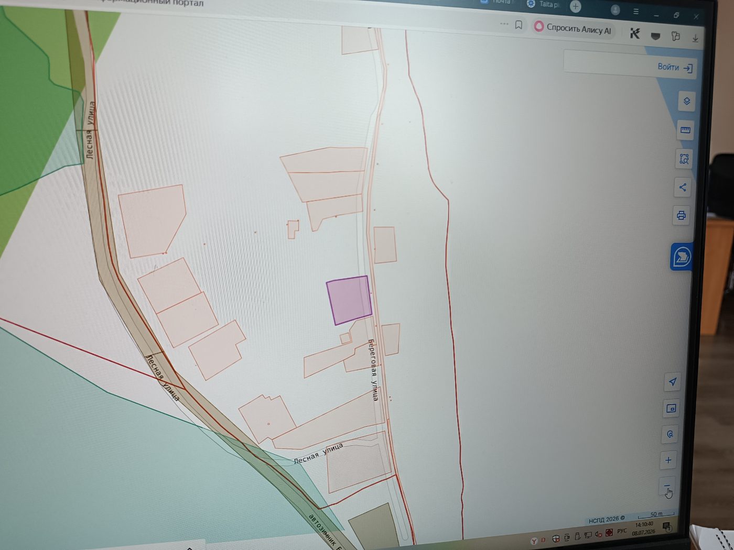The width and height of the screenshot is (734, 550).
Task: Click Войти to sign in
Action: click(675, 67)
